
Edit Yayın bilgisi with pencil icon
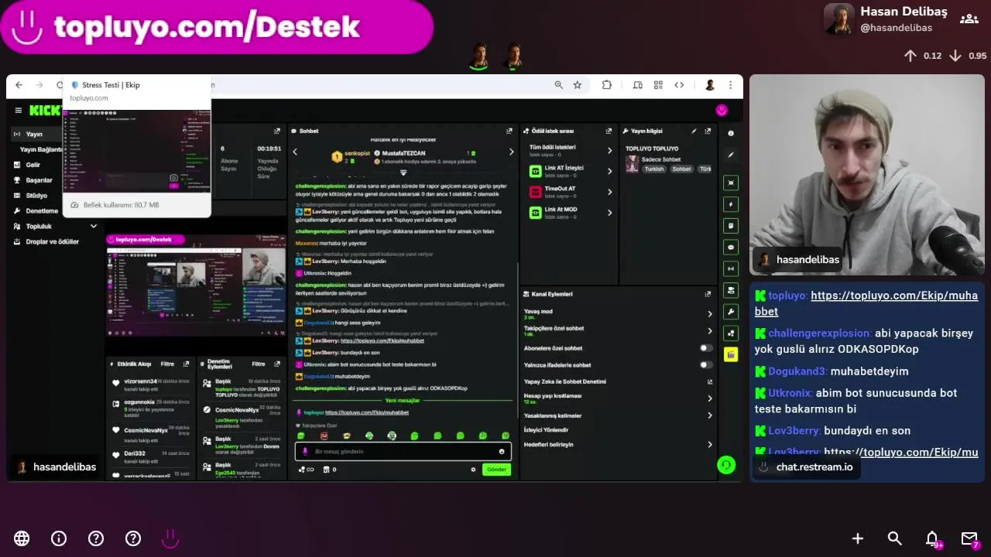(694, 132)
